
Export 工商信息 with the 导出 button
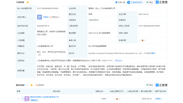tap(150, 2)
